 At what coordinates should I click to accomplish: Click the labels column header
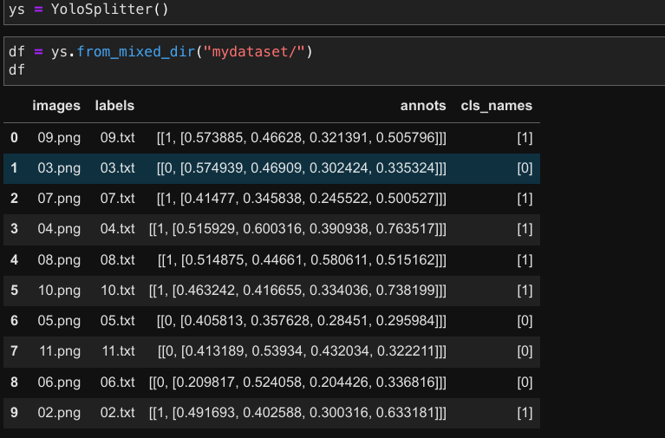click(114, 106)
